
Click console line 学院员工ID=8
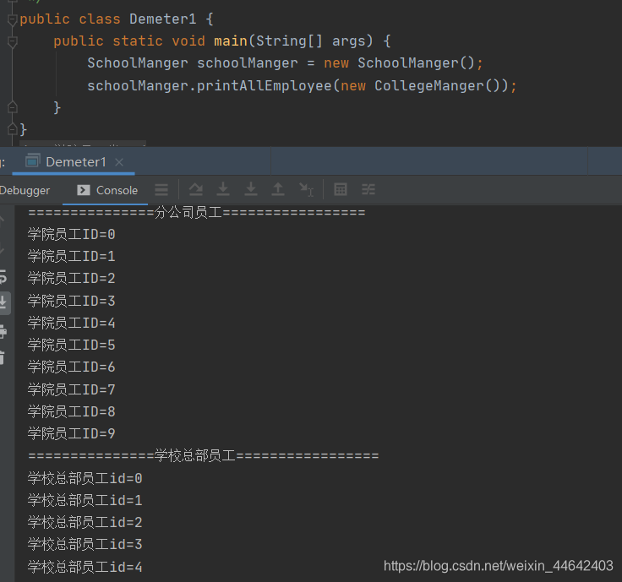coord(71,411)
